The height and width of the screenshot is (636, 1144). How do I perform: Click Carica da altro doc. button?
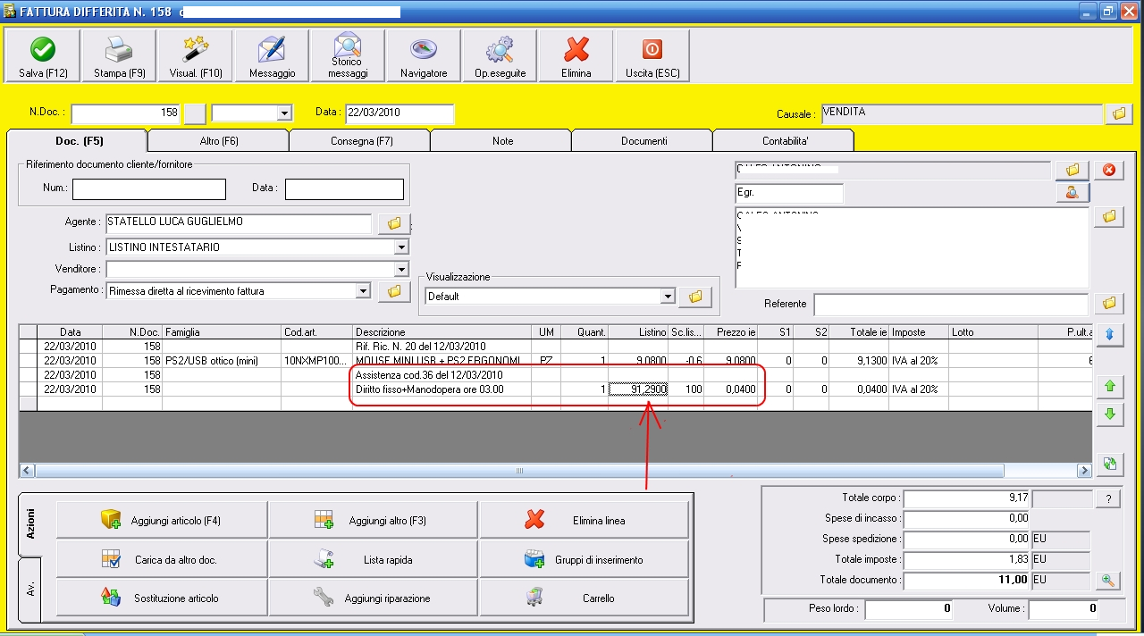tap(162, 560)
